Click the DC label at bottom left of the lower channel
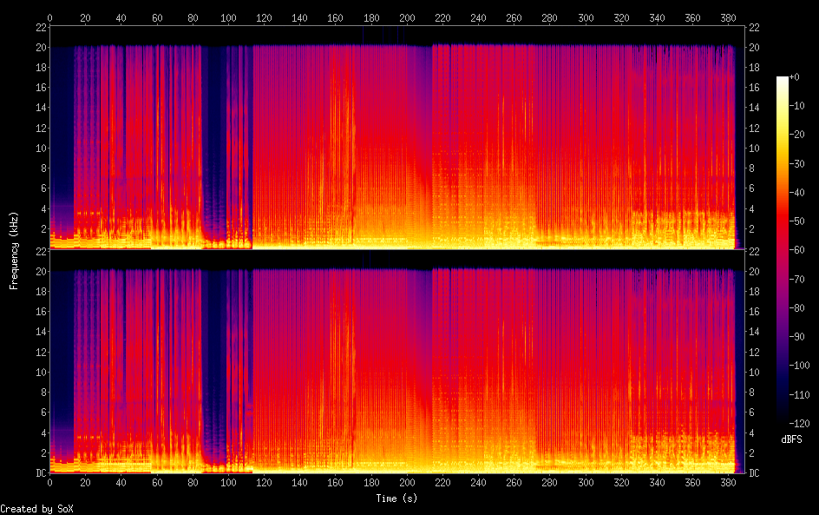 pyautogui.click(x=40, y=473)
